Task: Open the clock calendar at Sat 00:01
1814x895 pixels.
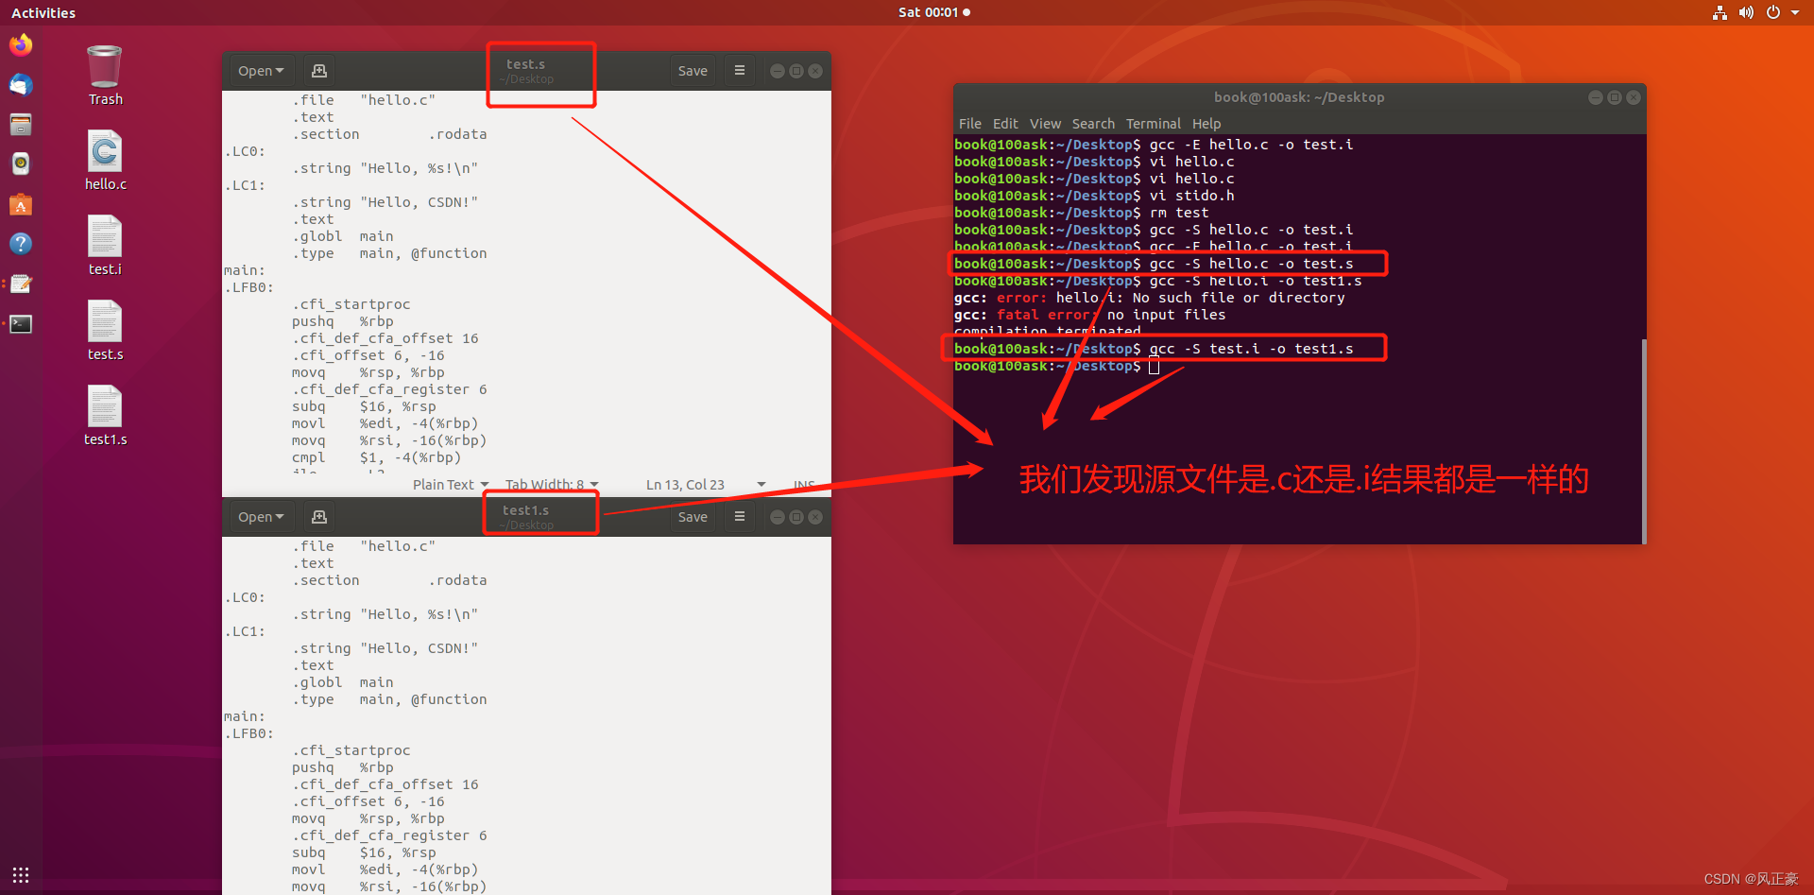Action: click(933, 12)
